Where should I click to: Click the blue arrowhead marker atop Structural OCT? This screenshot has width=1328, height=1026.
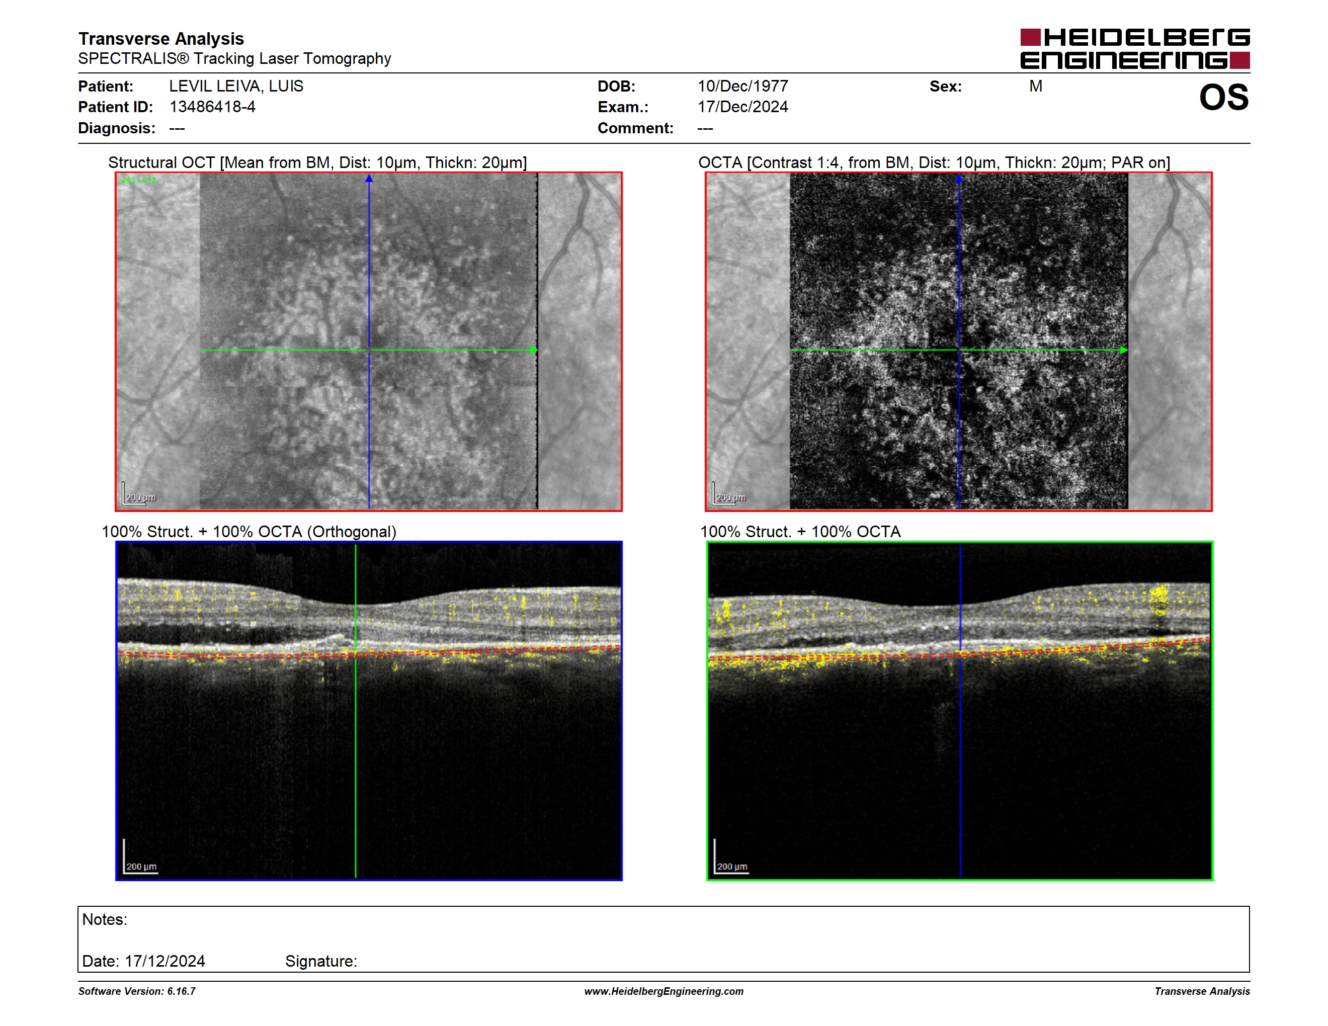[369, 179]
